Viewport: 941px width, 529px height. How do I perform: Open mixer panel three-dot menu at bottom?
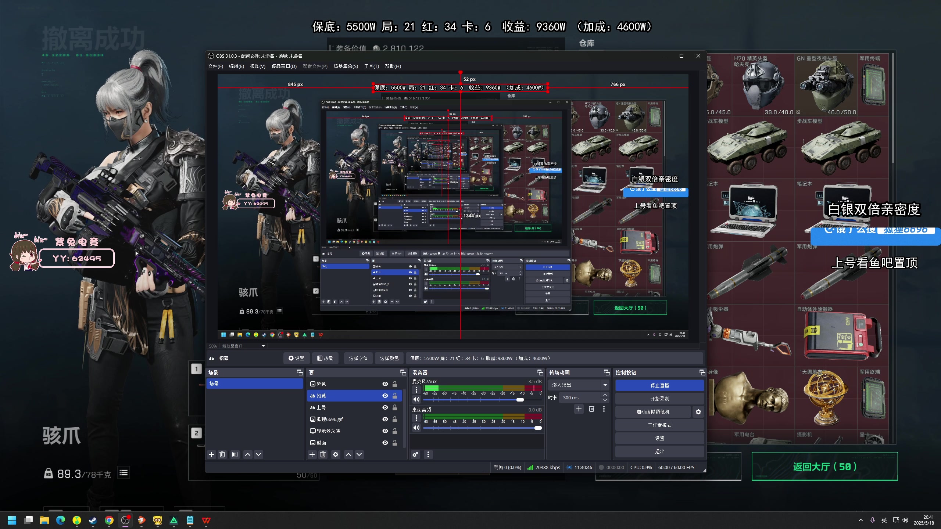(428, 454)
